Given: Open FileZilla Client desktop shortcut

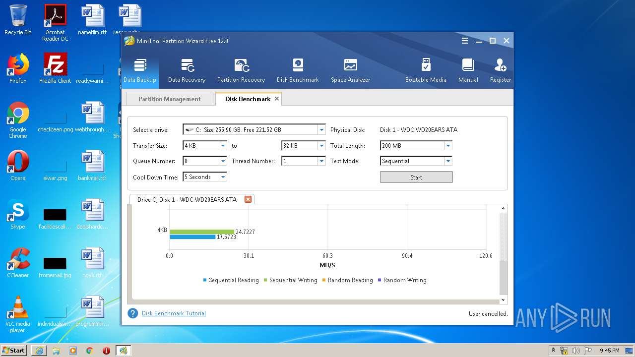Looking at the screenshot, I should [x=55, y=68].
